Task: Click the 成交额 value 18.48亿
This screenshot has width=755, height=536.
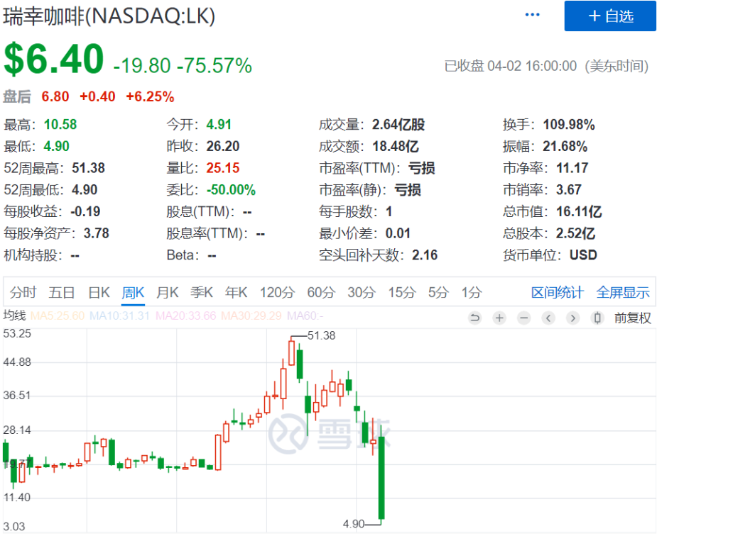Action: coord(396,146)
